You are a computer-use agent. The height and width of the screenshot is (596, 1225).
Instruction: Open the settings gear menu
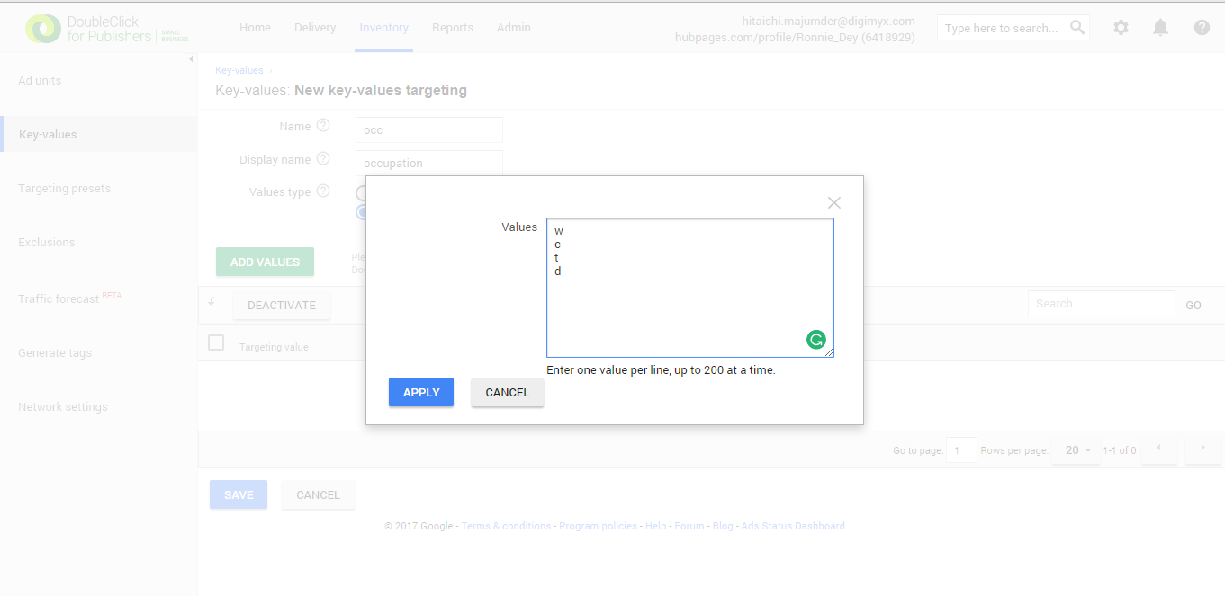1121,28
